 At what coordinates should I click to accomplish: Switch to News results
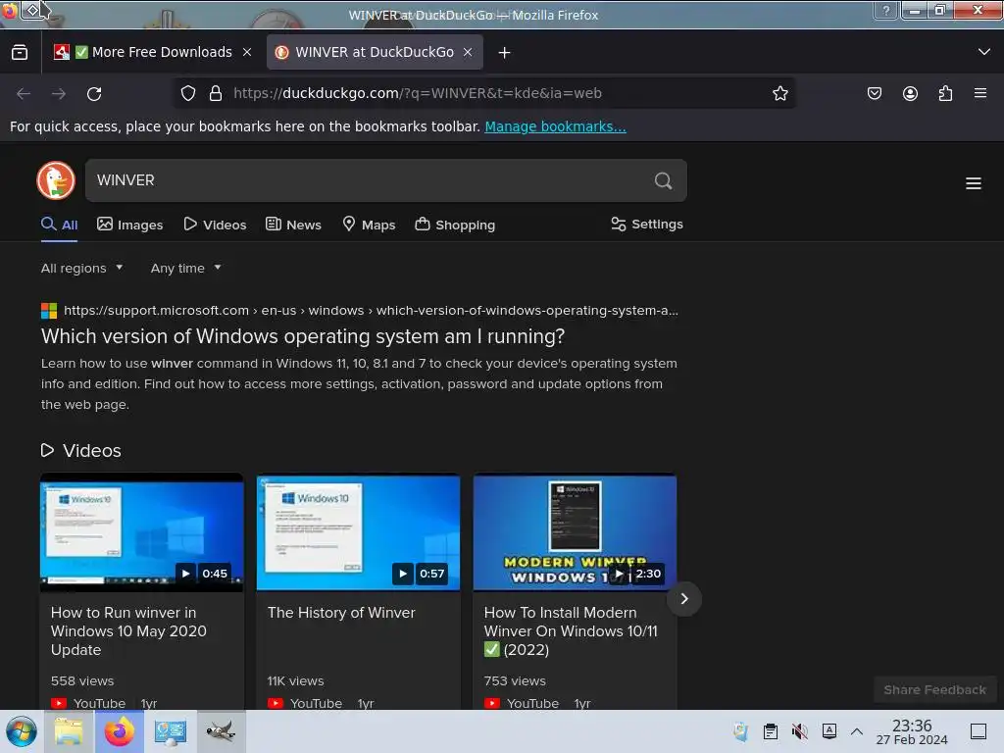[294, 225]
